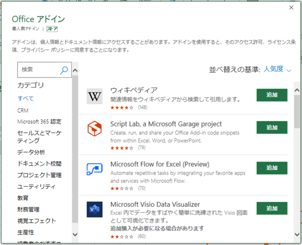Open the 人気度 sort dropdown
Image resolution: width=302 pixels, height=245 pixels.
277,69
